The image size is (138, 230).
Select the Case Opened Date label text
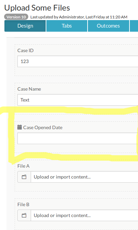coord(43,127)
